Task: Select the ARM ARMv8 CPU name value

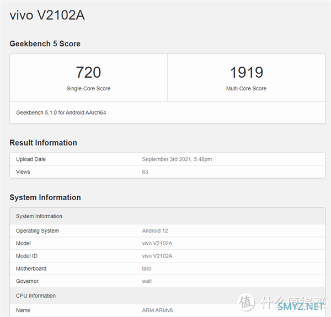Action: point(157,310)
